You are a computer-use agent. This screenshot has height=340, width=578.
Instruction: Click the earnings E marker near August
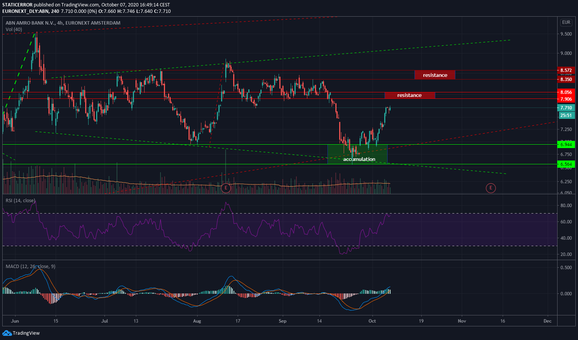pyautogui.click(x=226, y=188)
